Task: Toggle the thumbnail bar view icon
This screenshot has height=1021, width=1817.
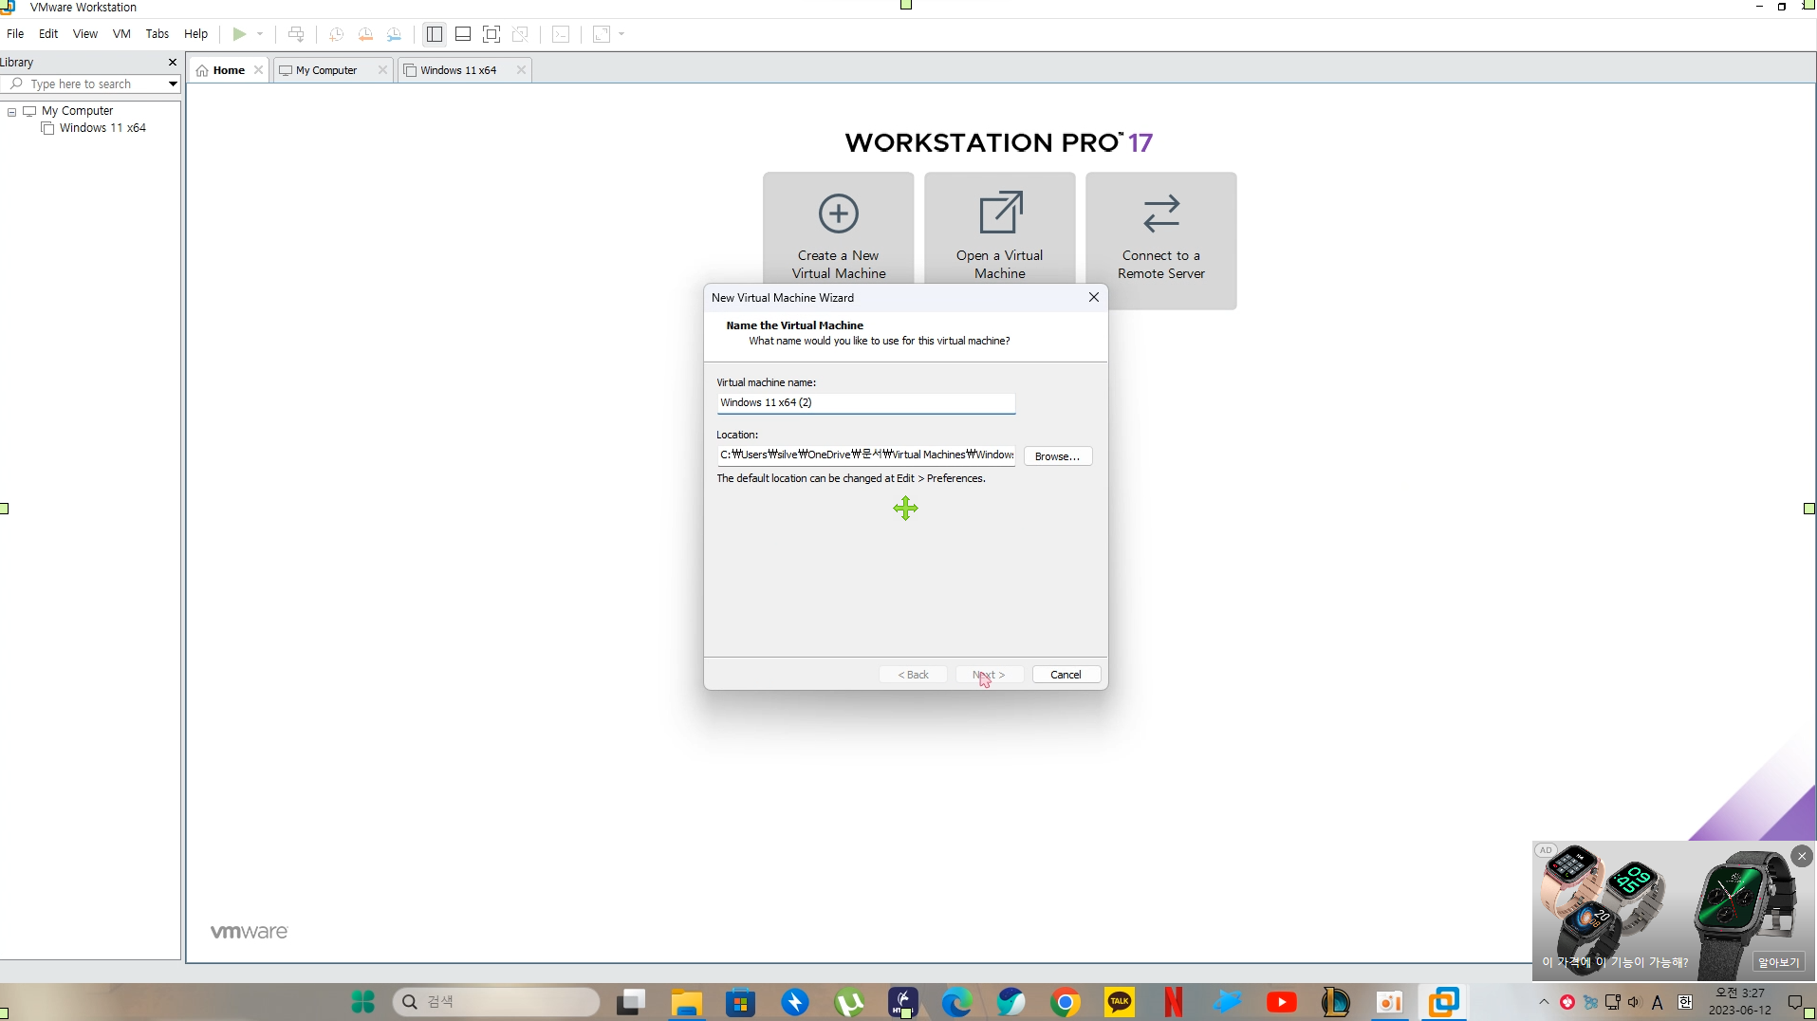Action: 463,34
